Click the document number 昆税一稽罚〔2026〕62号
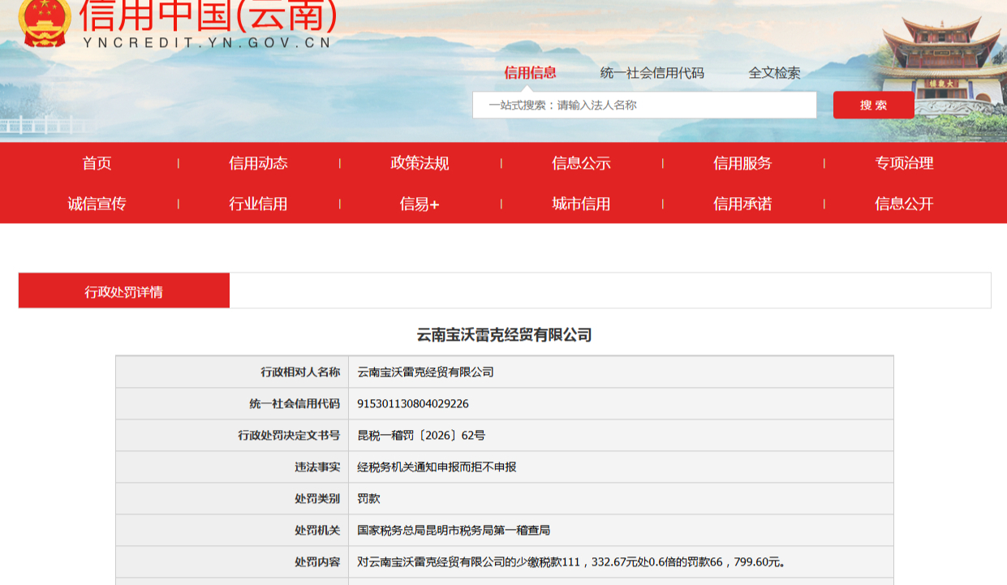Viewport: 1007px width, 585px height. click(x=421, y=435)
